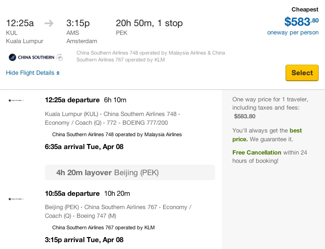
Task: Click the Cheapest label
Action: pos(305,10)
